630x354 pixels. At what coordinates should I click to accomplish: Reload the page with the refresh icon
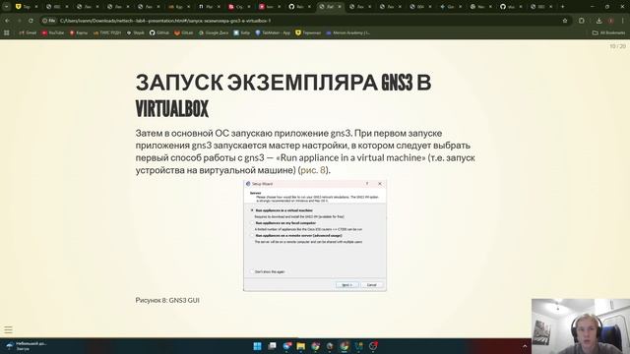[x=31, y=21]
